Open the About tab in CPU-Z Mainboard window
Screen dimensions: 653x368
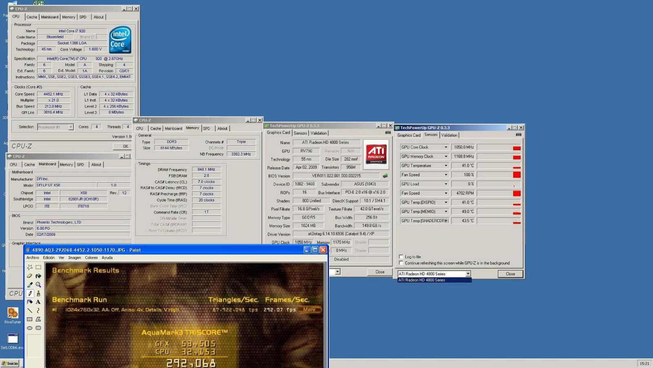coord(96,165)
